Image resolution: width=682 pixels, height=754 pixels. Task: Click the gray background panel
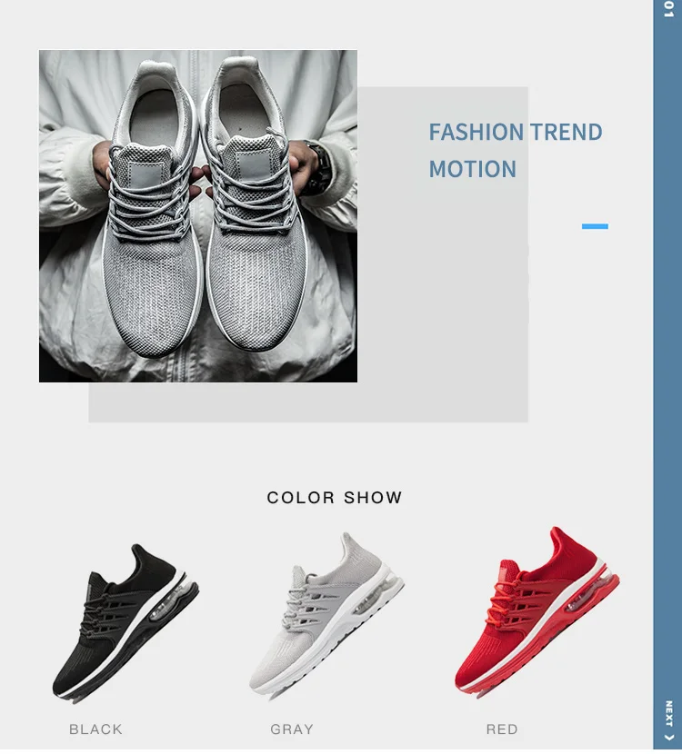[443, 255]
